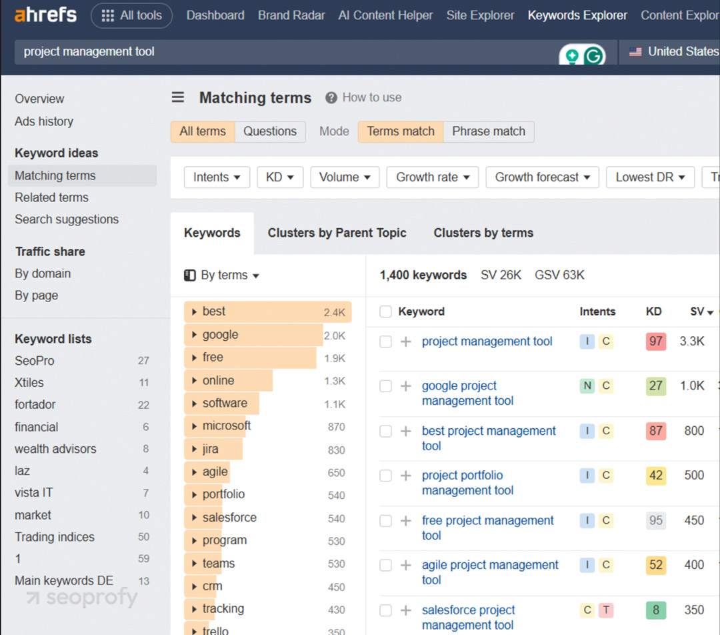Open the Growth forecast filter dropdown
The height and width of the screenshot is (635, 720).
click(x=542, y=177)
